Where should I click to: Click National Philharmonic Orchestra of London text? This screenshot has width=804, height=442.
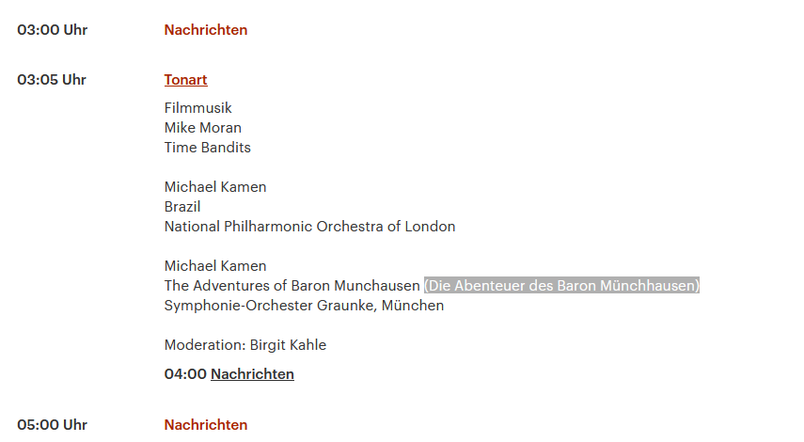coord(309,226)
